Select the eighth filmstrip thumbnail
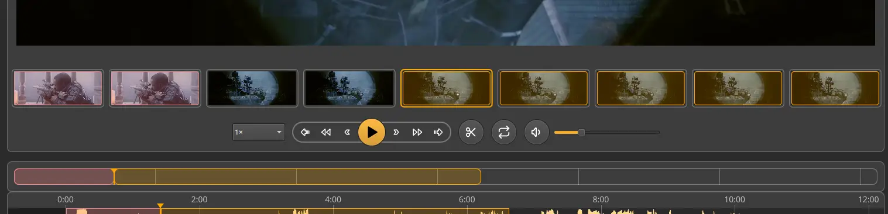The height and width of the screenshot is (214, 888). pos(738,88)
